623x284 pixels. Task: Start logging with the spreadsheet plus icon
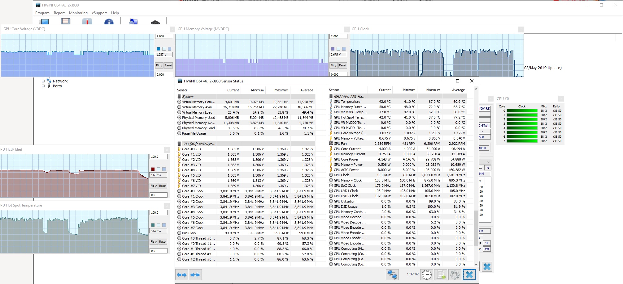point(441,274)
